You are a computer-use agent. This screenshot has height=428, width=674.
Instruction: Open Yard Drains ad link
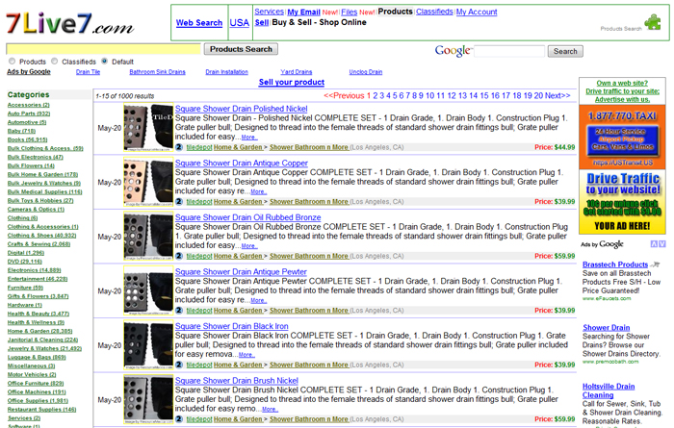tap(297, 72)
